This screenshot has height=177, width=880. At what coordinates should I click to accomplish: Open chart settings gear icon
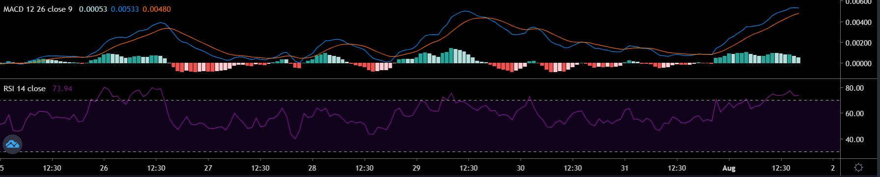click(859, 168)
